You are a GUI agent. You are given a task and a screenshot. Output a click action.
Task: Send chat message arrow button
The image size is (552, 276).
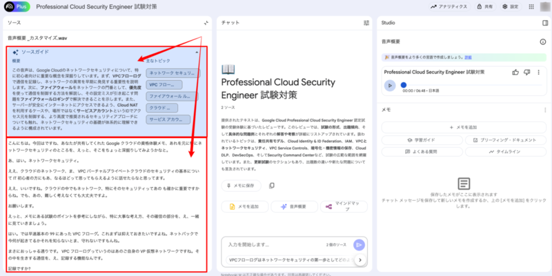tap(359, 245)
